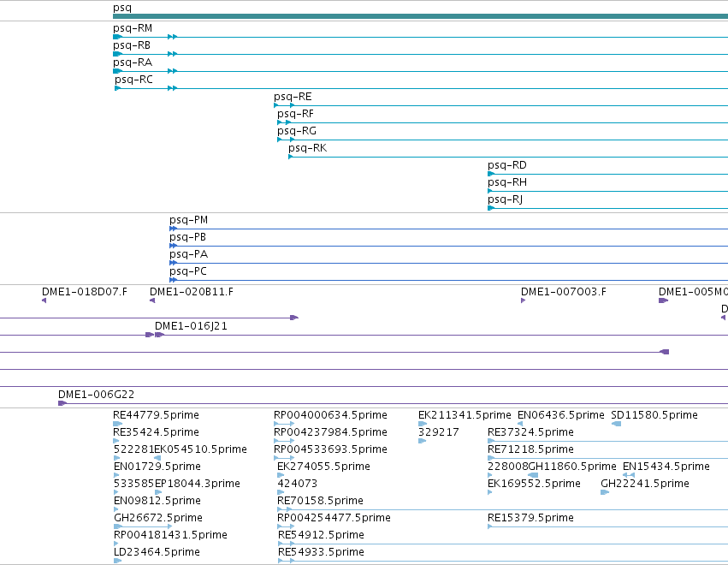Select the DME1-007O03.F feature label
Viewport: 728px width, 565px height.
[x=564, y=292]
